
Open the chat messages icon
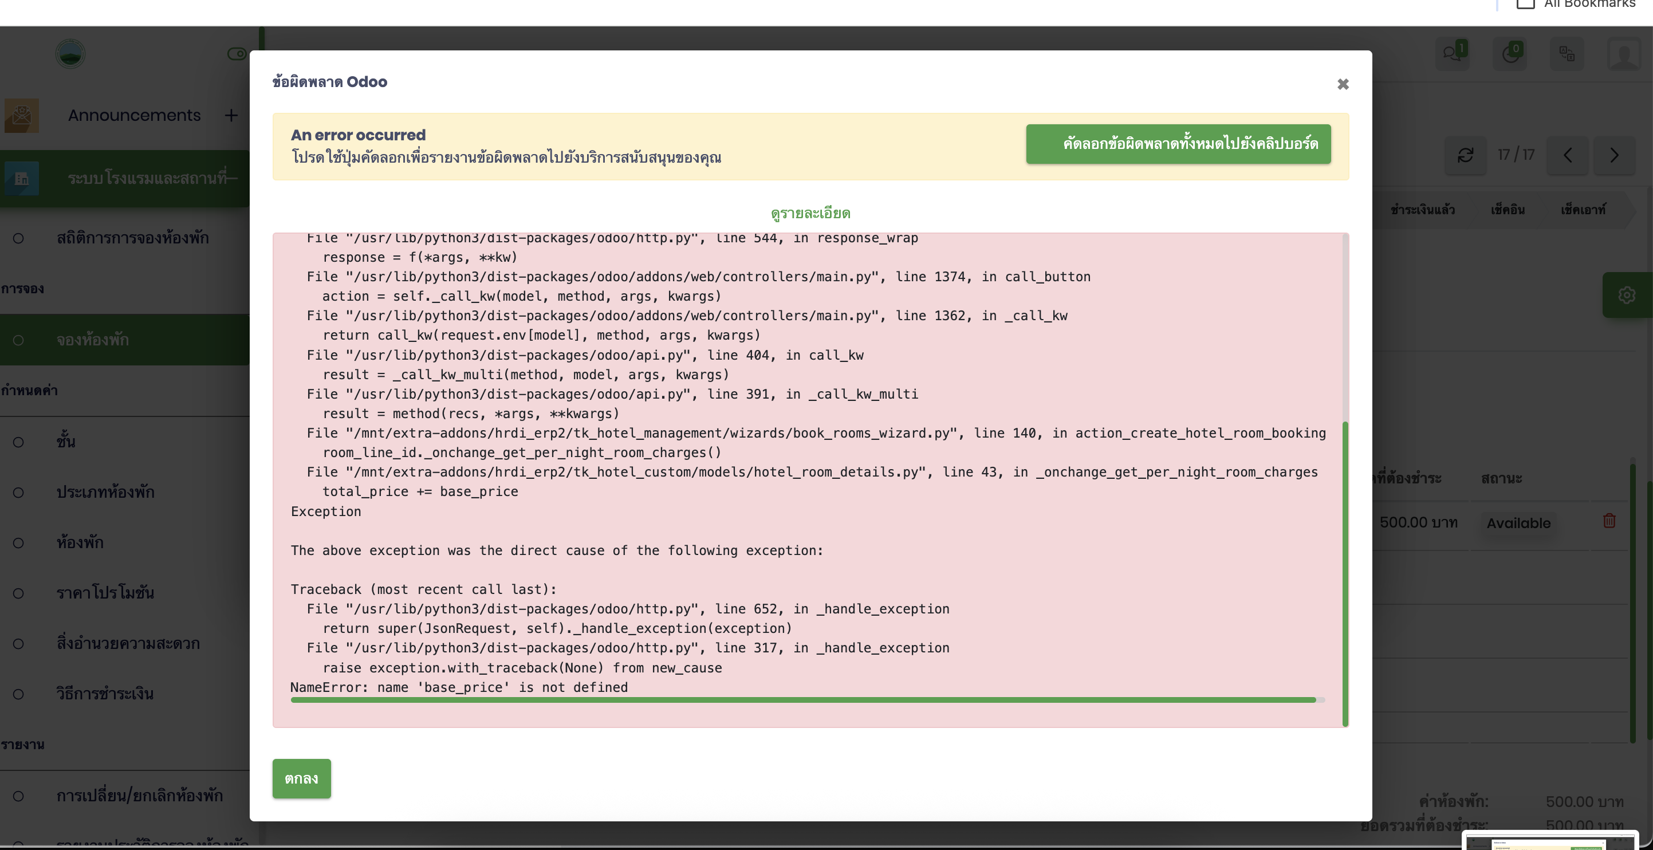point(1451,53)
